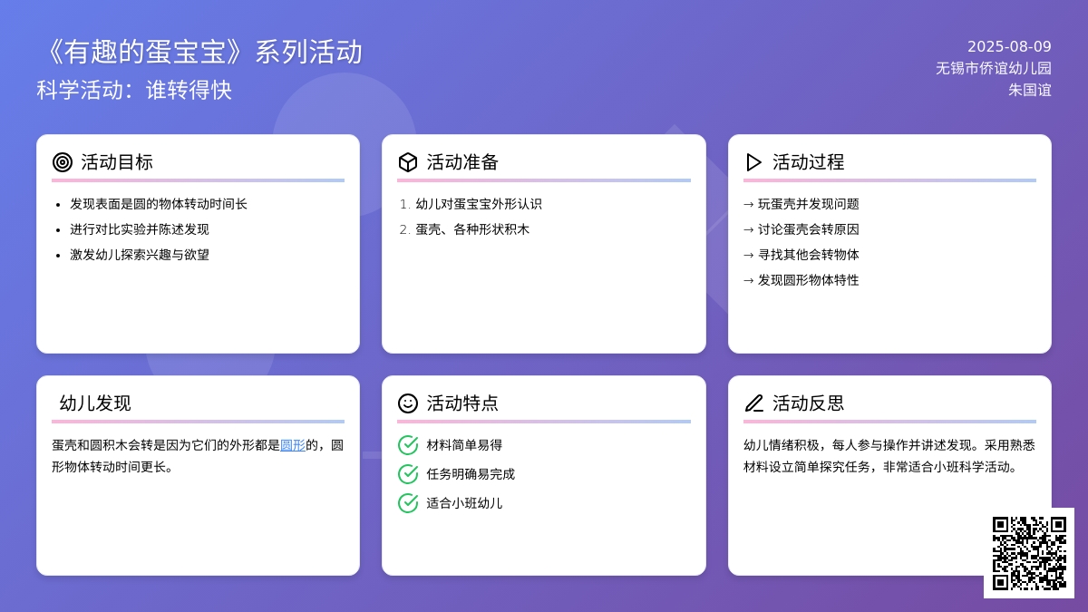Click the paragraph starting 幼儿情绪积极
Image resolution: width=1088 pixels, height=612 pixels.
pos(889,456)
